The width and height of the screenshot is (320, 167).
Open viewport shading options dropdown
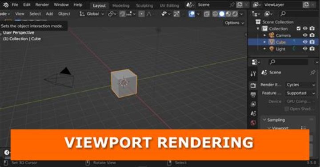click(x=241, y=14)
